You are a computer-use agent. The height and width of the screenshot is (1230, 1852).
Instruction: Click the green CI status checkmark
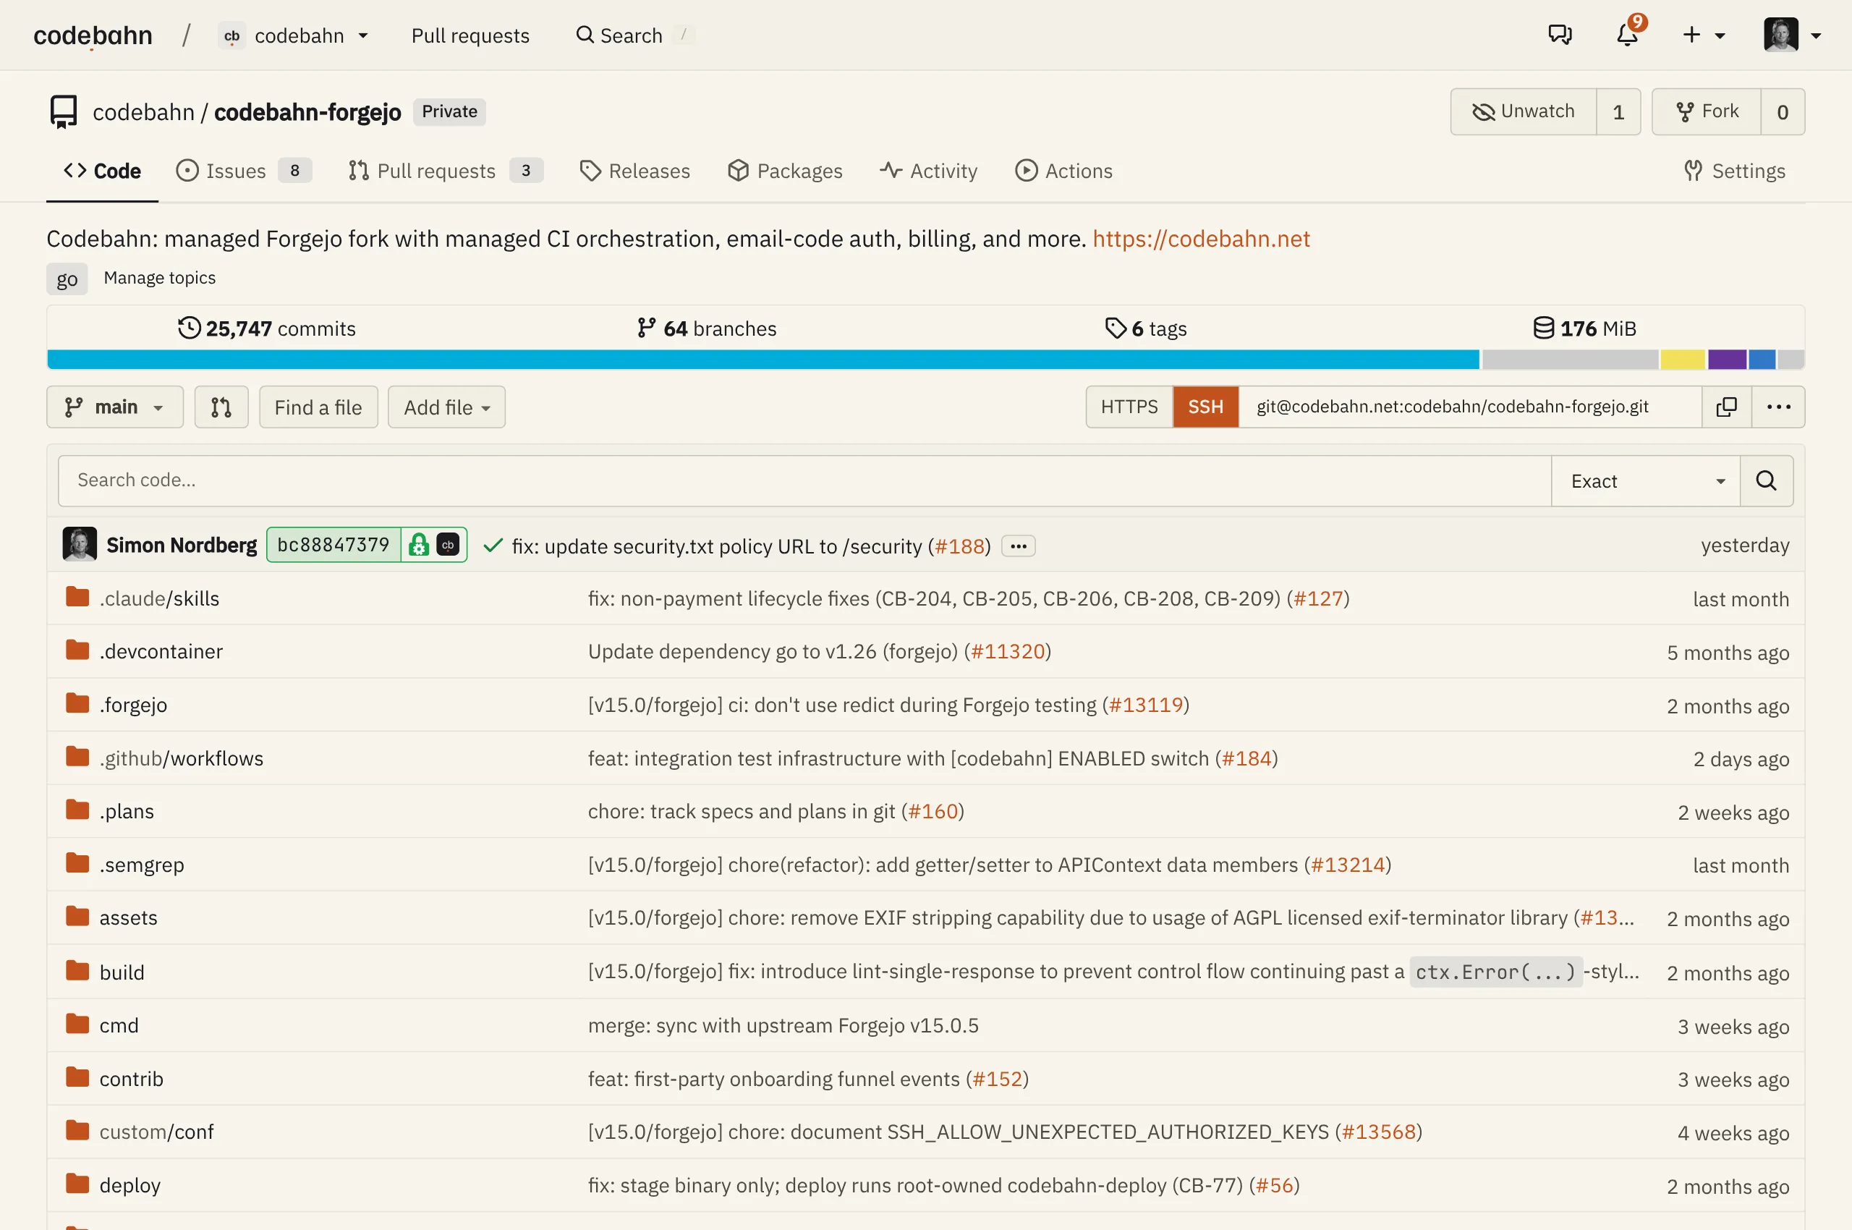click(x=493, y=546)
